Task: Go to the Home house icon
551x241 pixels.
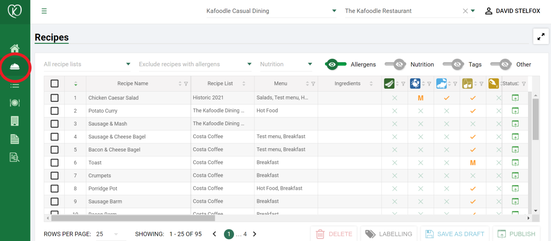Action: pos(15,49)
